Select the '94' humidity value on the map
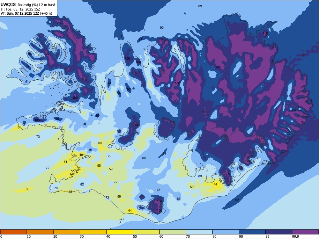 coord(109,83)
